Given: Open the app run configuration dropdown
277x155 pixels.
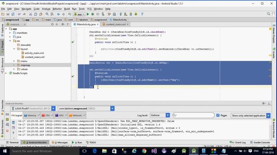Looking at the screenshot, I should [79, 14].
